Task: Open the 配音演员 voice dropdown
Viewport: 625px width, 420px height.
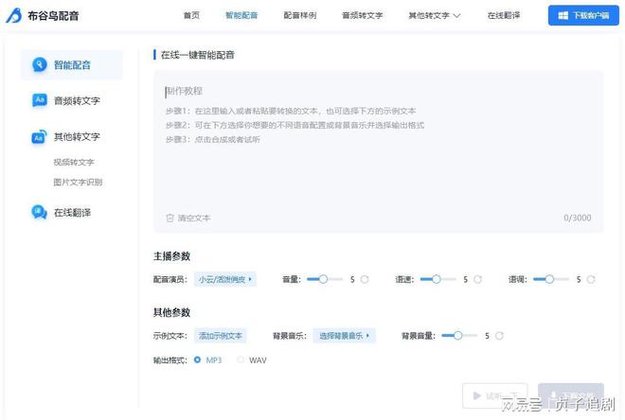Action: [x=225, y=279]
